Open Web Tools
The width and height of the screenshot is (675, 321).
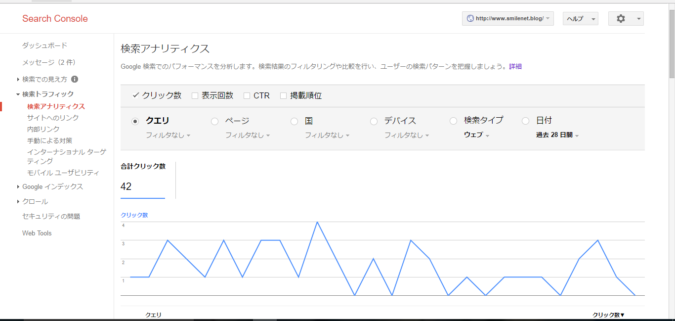pos(37,233)
